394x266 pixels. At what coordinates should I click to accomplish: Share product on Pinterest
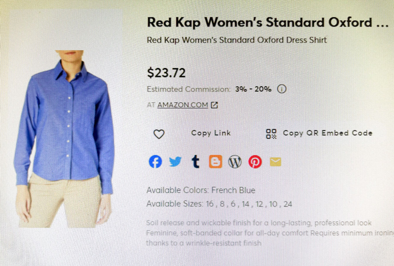(x=255, y=162)
